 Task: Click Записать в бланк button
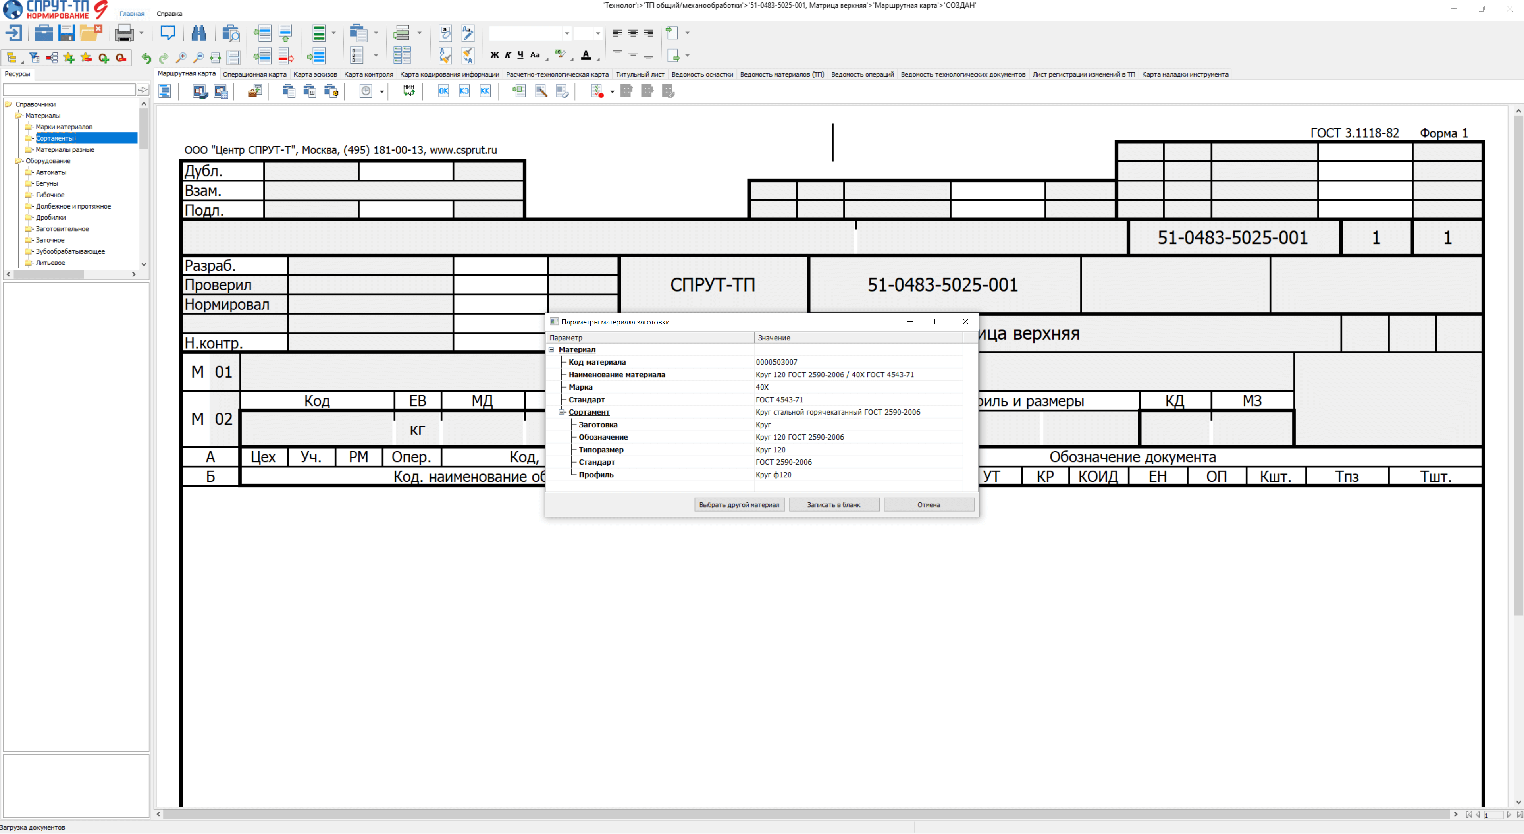point(834,505)
